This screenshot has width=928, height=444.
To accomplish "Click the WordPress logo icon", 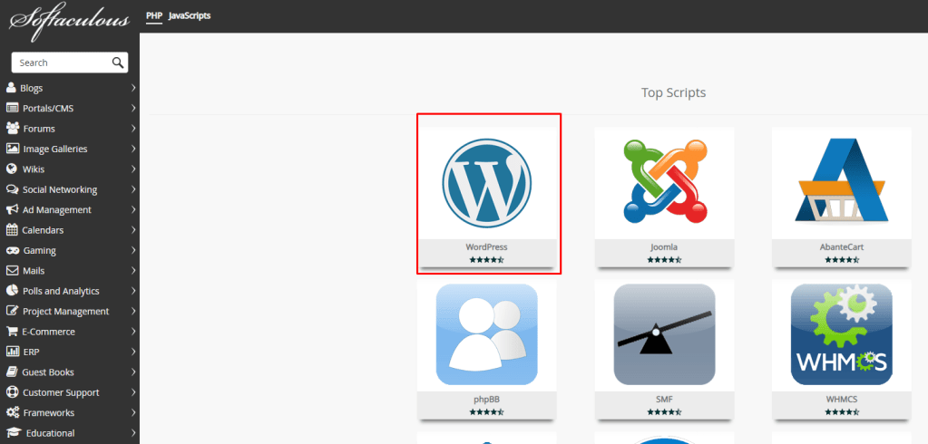I will [487, 182].
